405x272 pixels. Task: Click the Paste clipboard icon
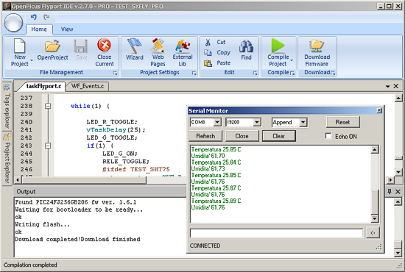(208, 63)
